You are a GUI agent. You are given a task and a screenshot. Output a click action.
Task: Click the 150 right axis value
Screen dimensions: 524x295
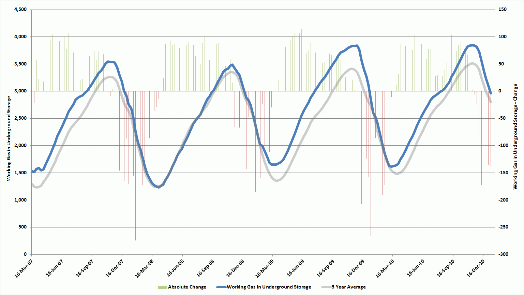tap(503, 9)
